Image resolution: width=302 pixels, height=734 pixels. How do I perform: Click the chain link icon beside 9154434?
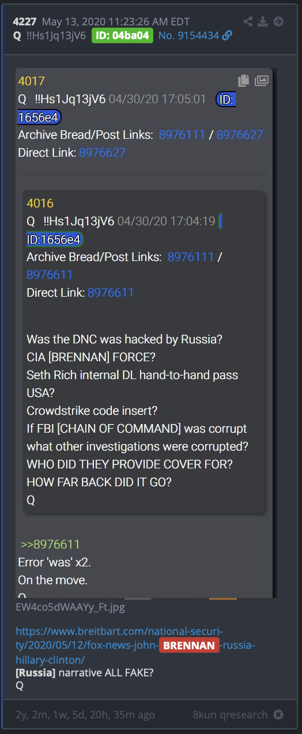click(x=227, y=36)
